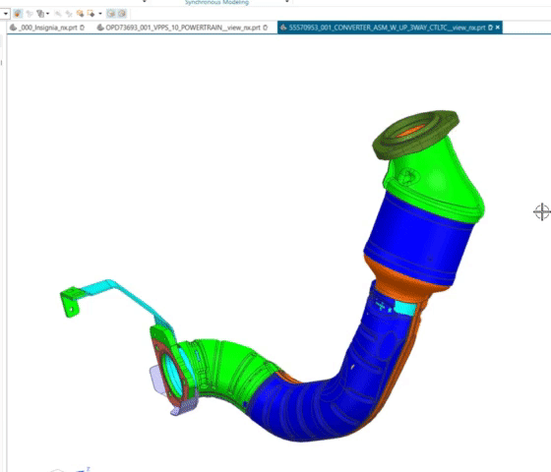The image size is (551, 472).
Task: Switch to the OPD73693_001_VPPS_10_POWERTRAIN tab
Action: (182, 28)
